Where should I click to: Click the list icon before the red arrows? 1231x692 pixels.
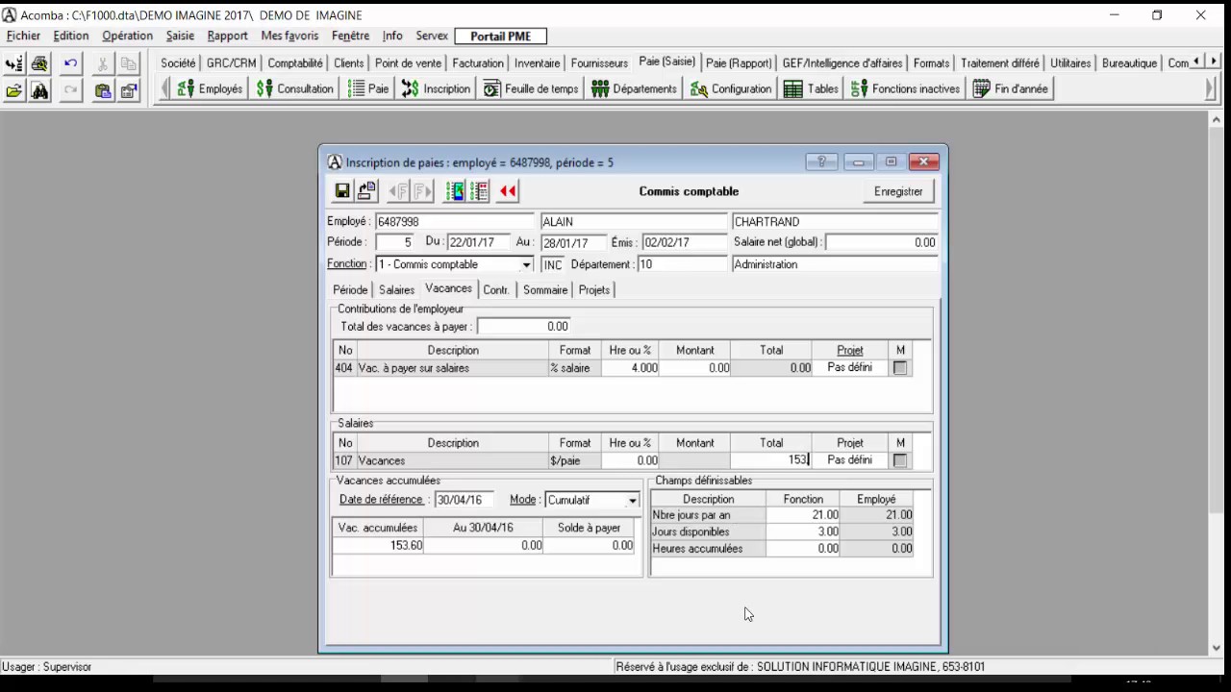[x=479, y=191]
